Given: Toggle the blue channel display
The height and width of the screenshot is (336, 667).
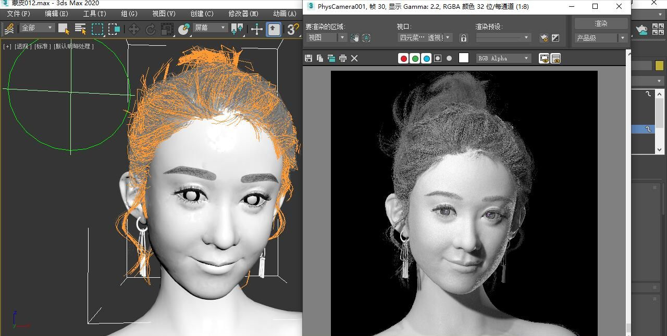Looking at the screenshot, I should (426, 58).
